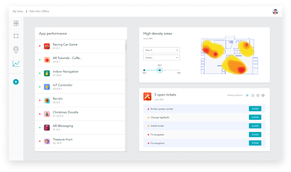Click the Indoor Navigation app icon
Viewport: 291px width, 172px height.
coord(47,73)
